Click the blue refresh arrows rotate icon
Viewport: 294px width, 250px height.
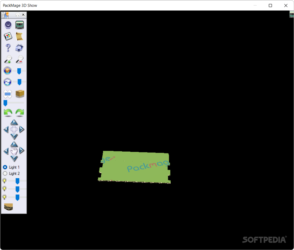click(8, 82)
